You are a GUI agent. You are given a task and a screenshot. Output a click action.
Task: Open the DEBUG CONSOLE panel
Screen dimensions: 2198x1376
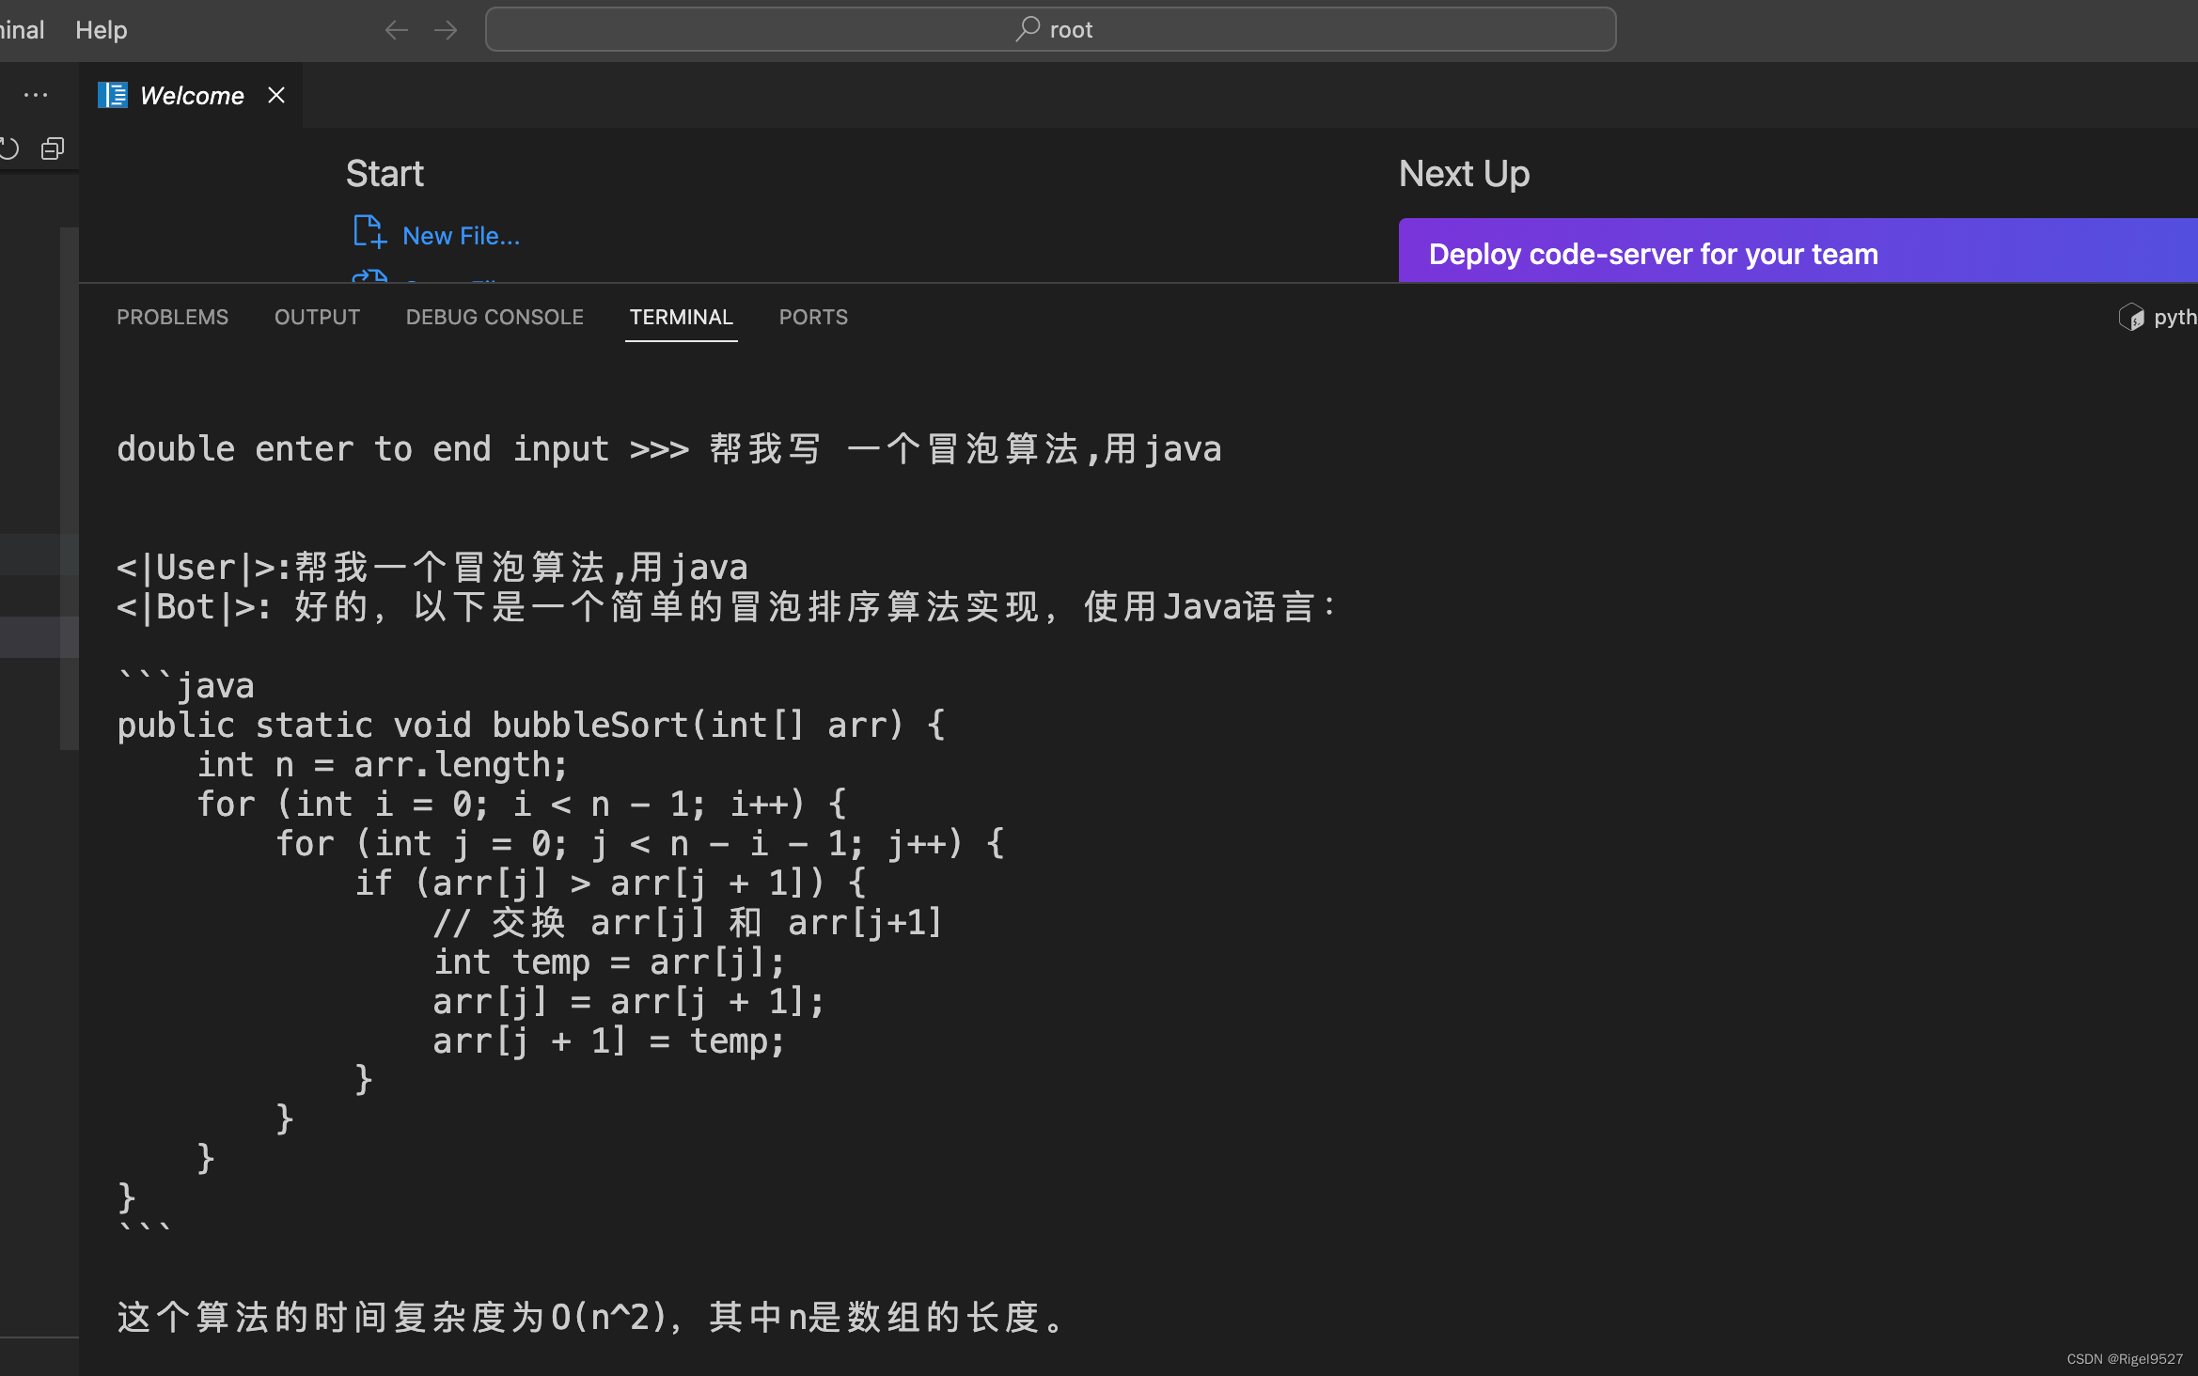click(x=494, y=317)
